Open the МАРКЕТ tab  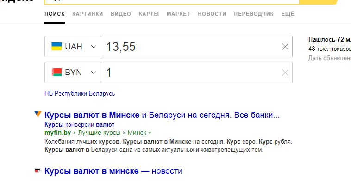[x=178, y=14]
